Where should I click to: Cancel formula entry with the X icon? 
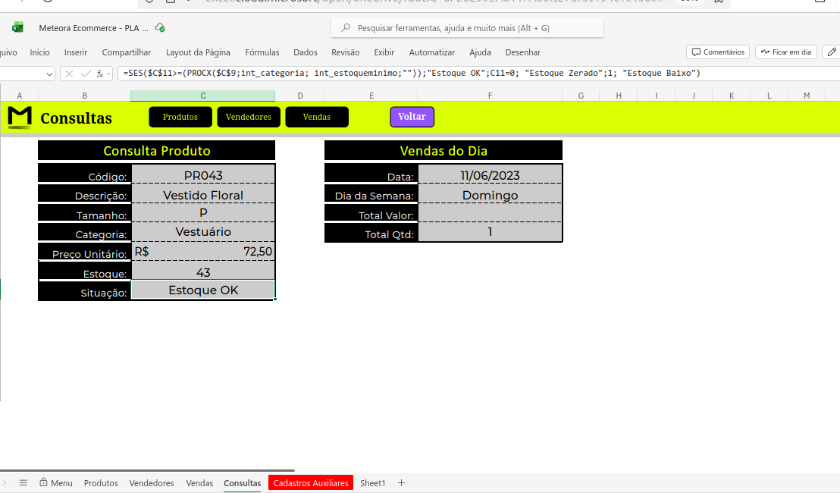tap(69, 74)
